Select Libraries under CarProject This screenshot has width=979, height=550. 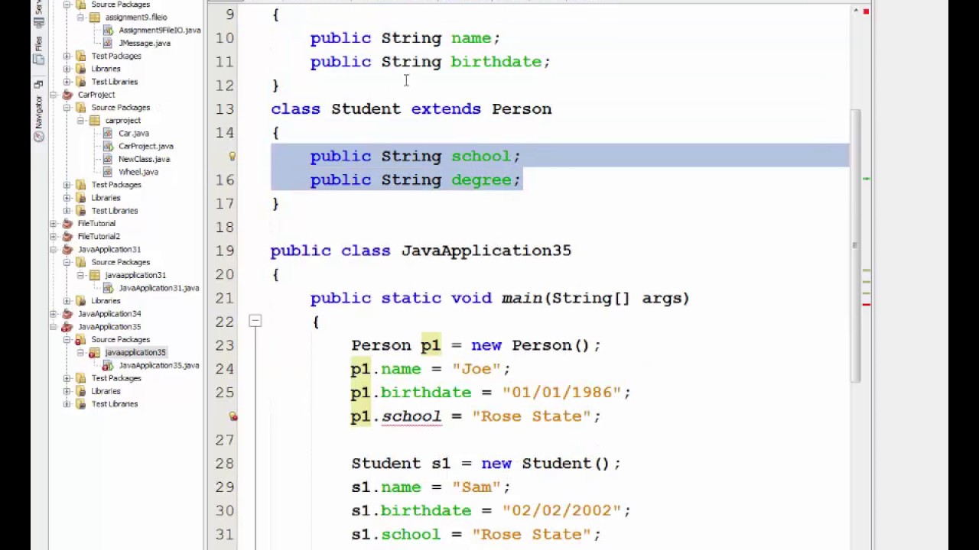coord(106,197)
